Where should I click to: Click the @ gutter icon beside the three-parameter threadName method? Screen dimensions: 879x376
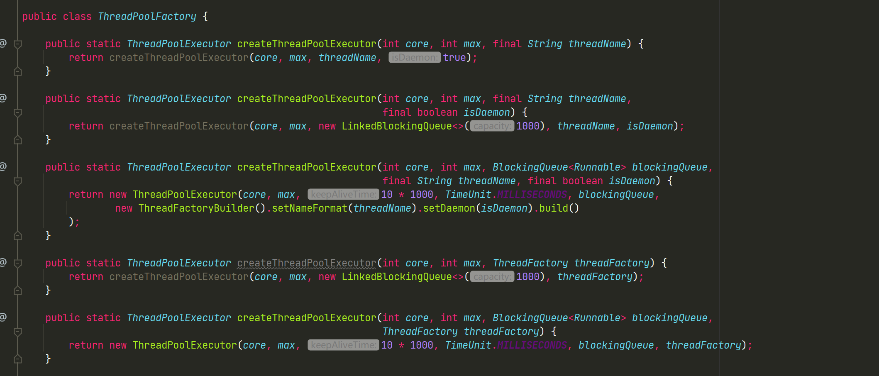click(x=3, y=43)
